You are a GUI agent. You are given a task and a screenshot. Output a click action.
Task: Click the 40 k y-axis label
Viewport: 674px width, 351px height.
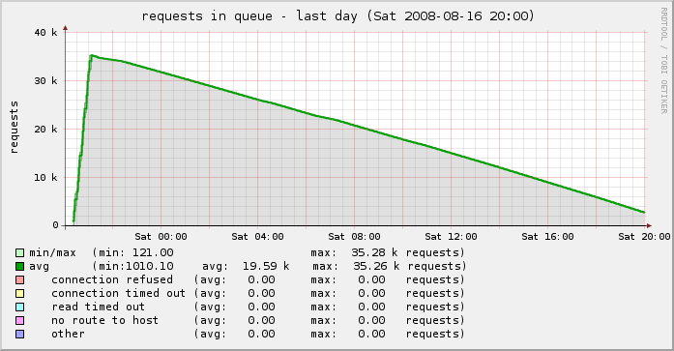coord(45,33)
